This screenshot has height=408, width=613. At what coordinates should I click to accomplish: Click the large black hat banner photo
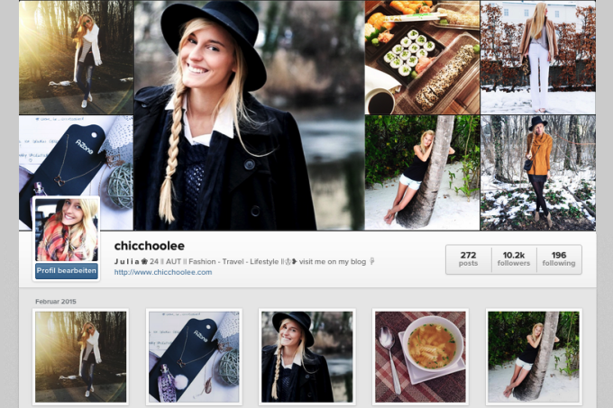point(250,115)
